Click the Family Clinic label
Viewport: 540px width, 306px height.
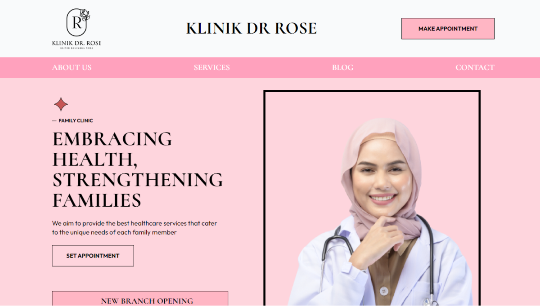[76, 120]
